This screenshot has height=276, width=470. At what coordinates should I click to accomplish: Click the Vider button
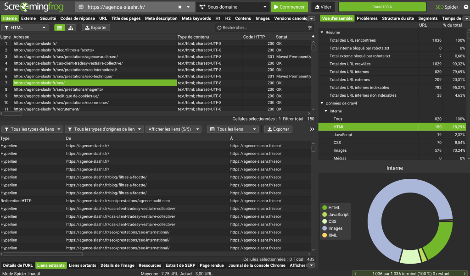pyautogui.click(x=323, y=7)
